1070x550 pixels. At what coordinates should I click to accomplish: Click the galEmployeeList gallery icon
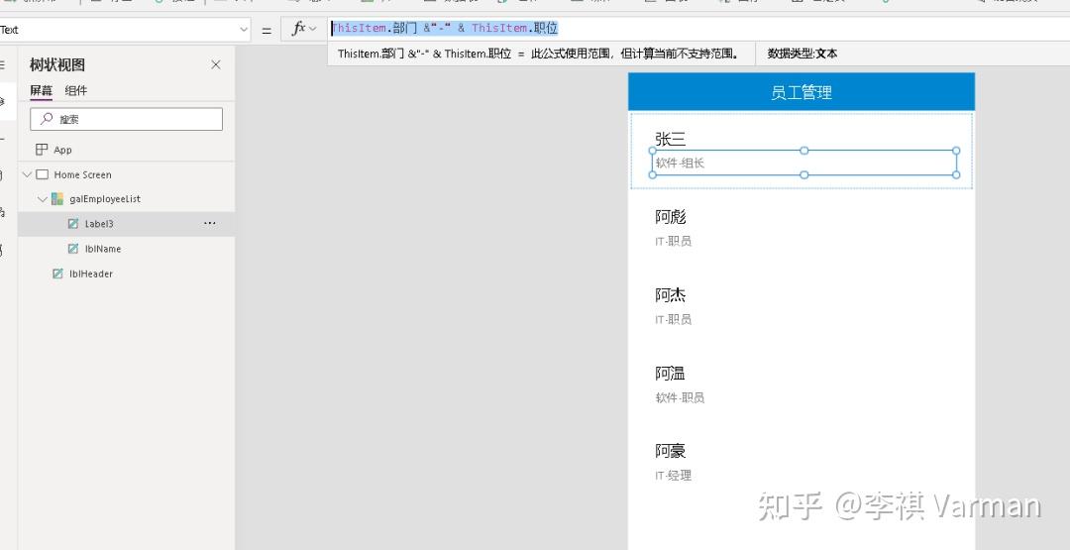coord(57,199)
